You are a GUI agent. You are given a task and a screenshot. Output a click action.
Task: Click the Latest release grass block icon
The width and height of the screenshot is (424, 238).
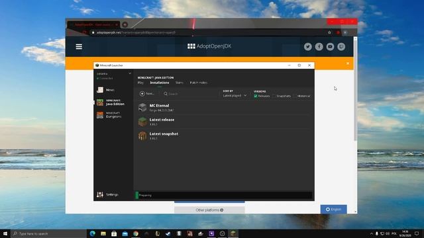click(142, 122)
